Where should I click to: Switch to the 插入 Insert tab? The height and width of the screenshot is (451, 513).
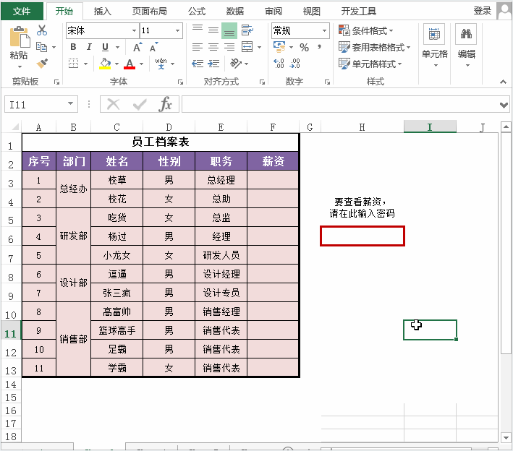click(103, 11)
